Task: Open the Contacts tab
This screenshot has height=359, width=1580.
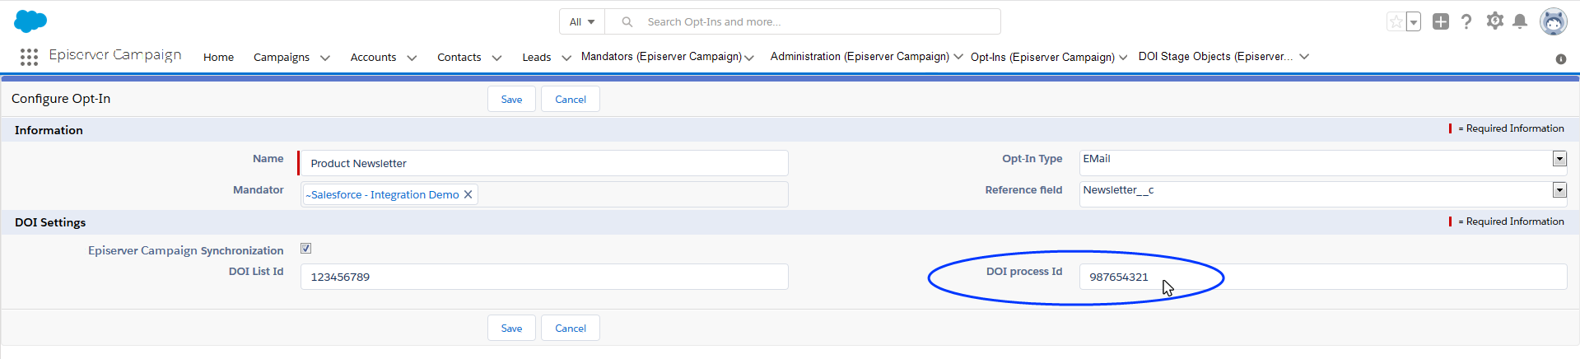Action: tap(459, 57)
